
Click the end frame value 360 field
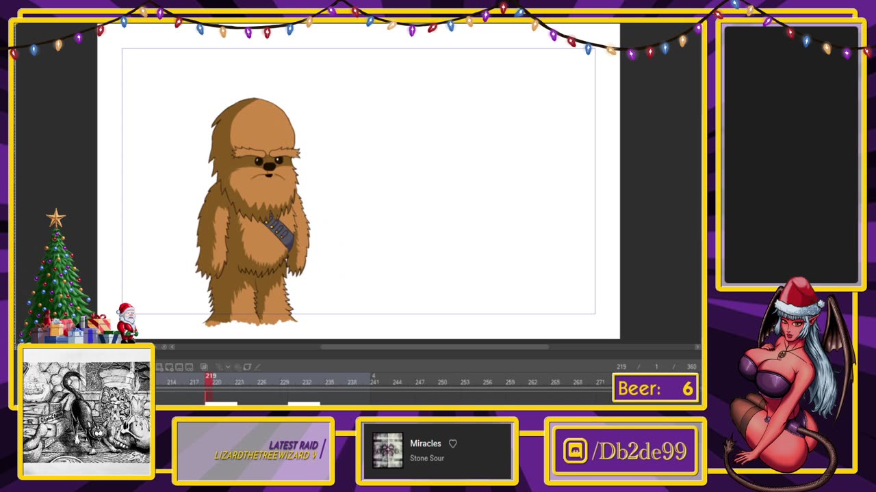(692, 367)
